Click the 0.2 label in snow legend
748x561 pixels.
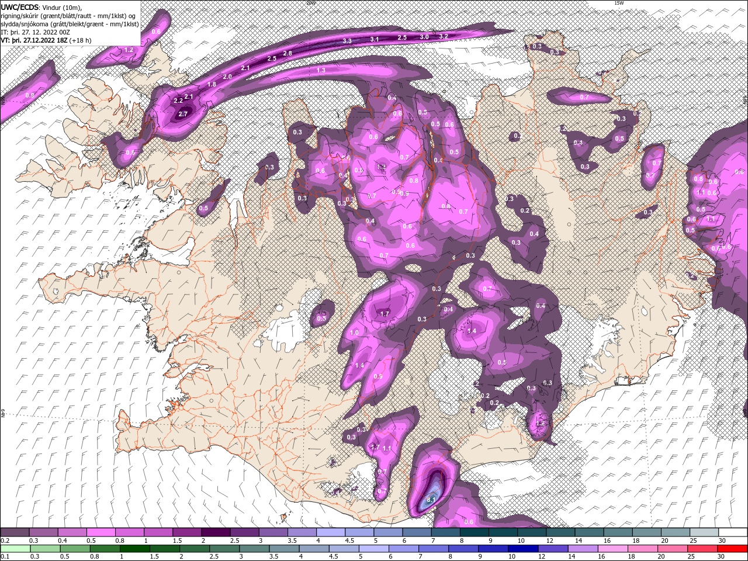(x=4, y=541)
